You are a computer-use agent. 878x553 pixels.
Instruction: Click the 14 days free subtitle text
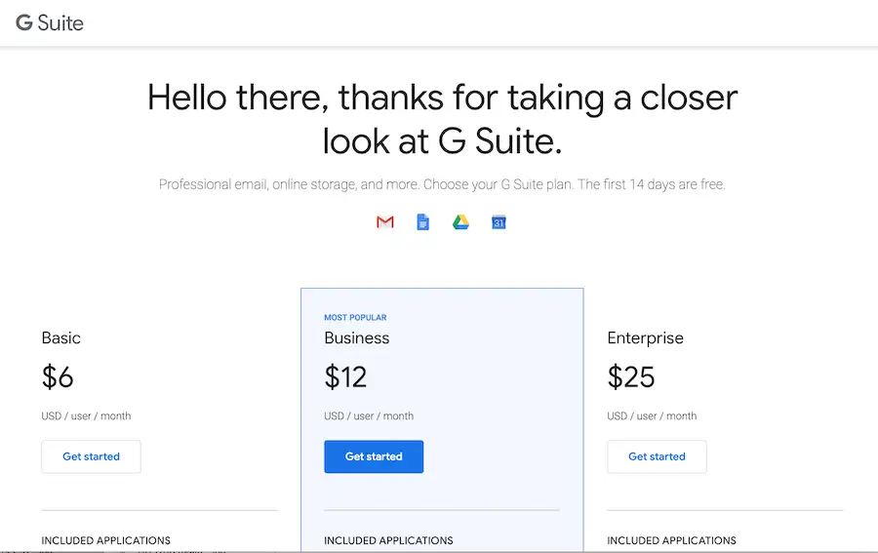442,184
